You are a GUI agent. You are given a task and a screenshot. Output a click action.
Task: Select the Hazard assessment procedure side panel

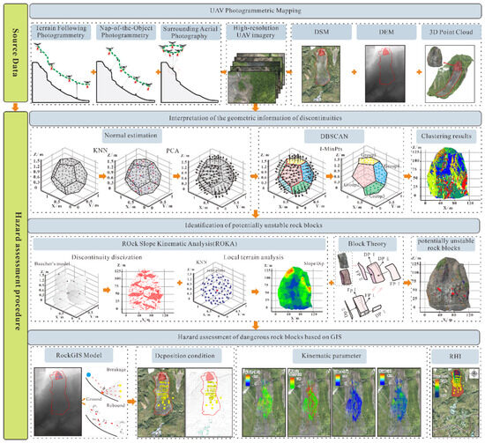[x=16, y=276]
